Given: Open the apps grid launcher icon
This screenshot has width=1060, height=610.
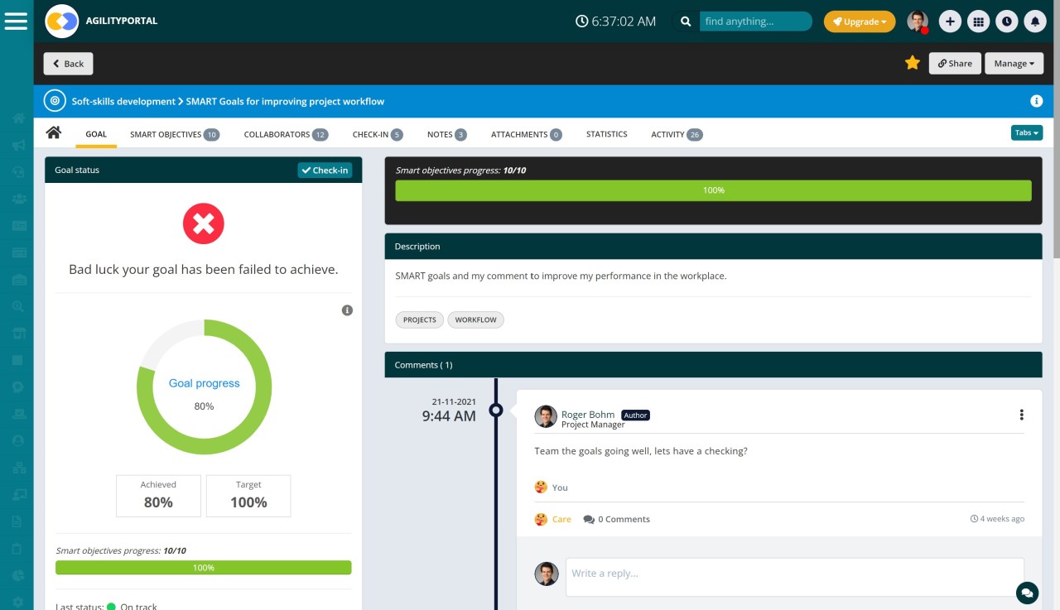Looking at the screenshot, I should (x=978, y=21).
